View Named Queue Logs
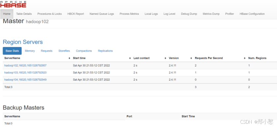Screen dimensions: 277x127 pyautogui.click(x=102, y=14)
